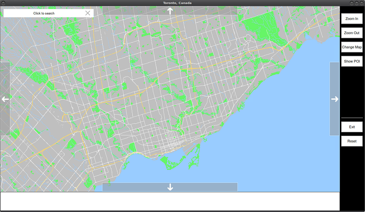Pan the map down with the down arrow

[170, 187]
